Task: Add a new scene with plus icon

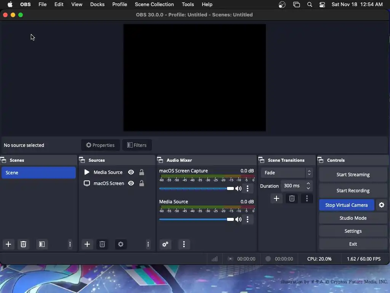Action: (8, 244)
